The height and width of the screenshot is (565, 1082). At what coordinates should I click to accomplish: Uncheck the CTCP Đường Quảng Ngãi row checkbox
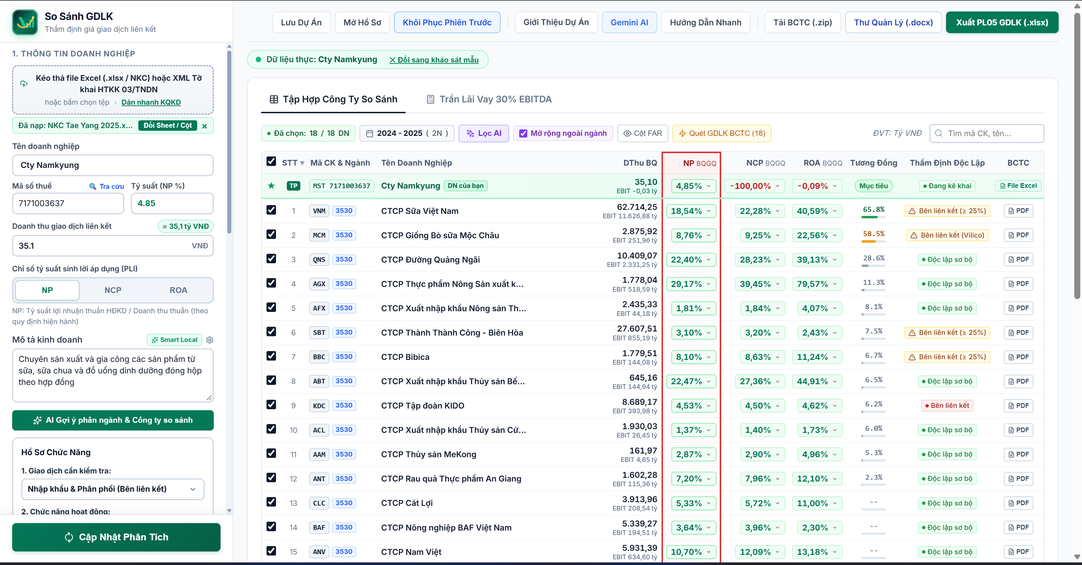(271, 259)
